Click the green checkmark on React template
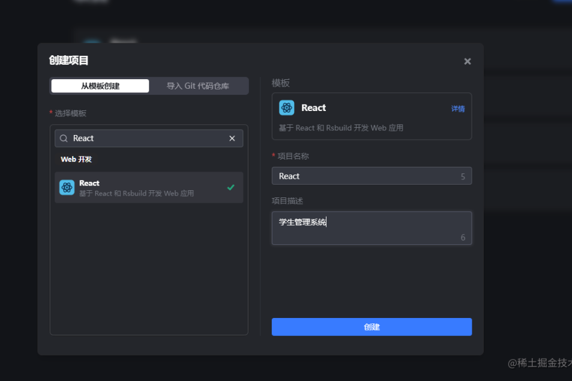This screenshot has height=381, width=572. [230, 187]
